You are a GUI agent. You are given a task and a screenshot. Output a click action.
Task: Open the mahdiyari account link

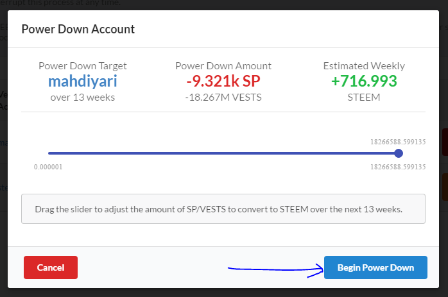(x=83, y=81)
